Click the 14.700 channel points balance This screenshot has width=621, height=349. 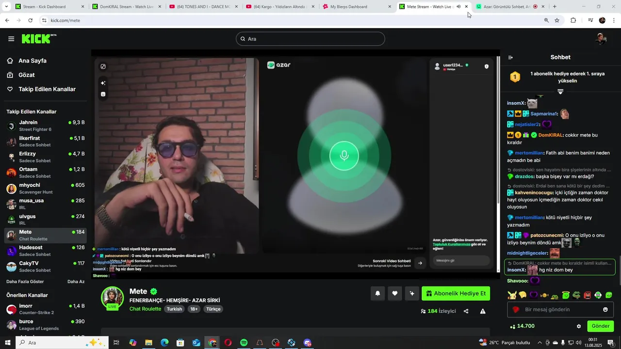523,326
